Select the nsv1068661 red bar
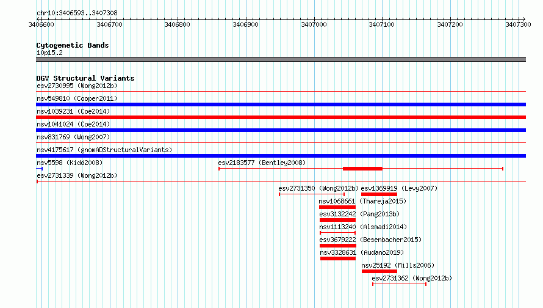The height and width of the screenshot is (308, 543). click(x=337, y=207)
